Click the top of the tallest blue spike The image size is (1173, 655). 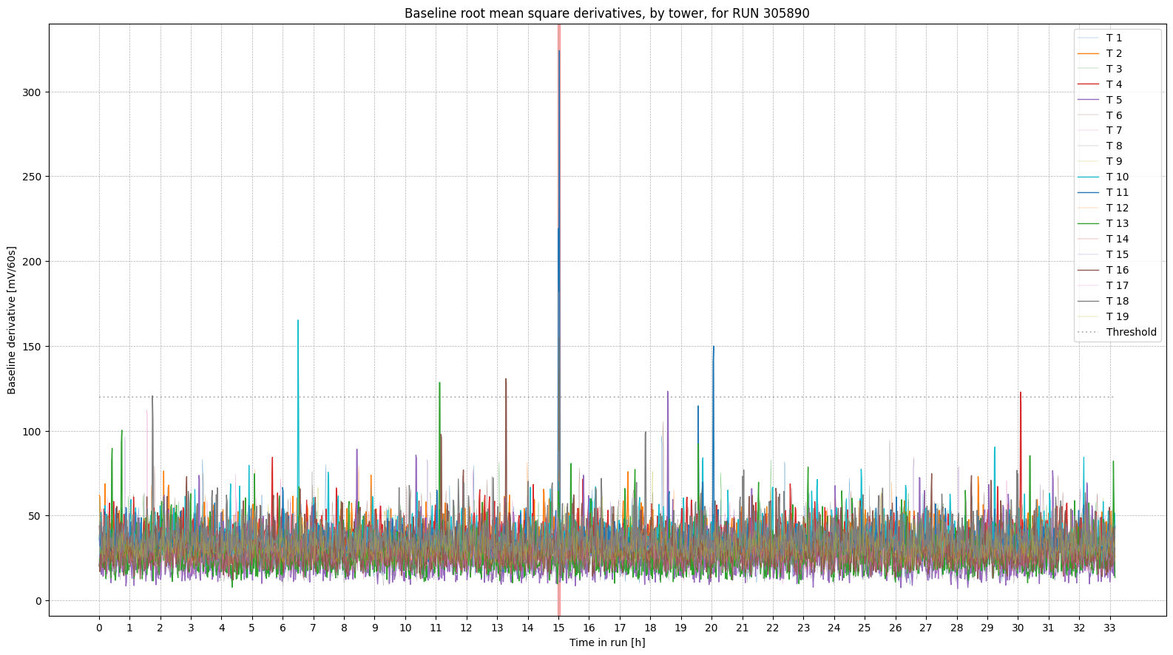click(x=559, y=52)
